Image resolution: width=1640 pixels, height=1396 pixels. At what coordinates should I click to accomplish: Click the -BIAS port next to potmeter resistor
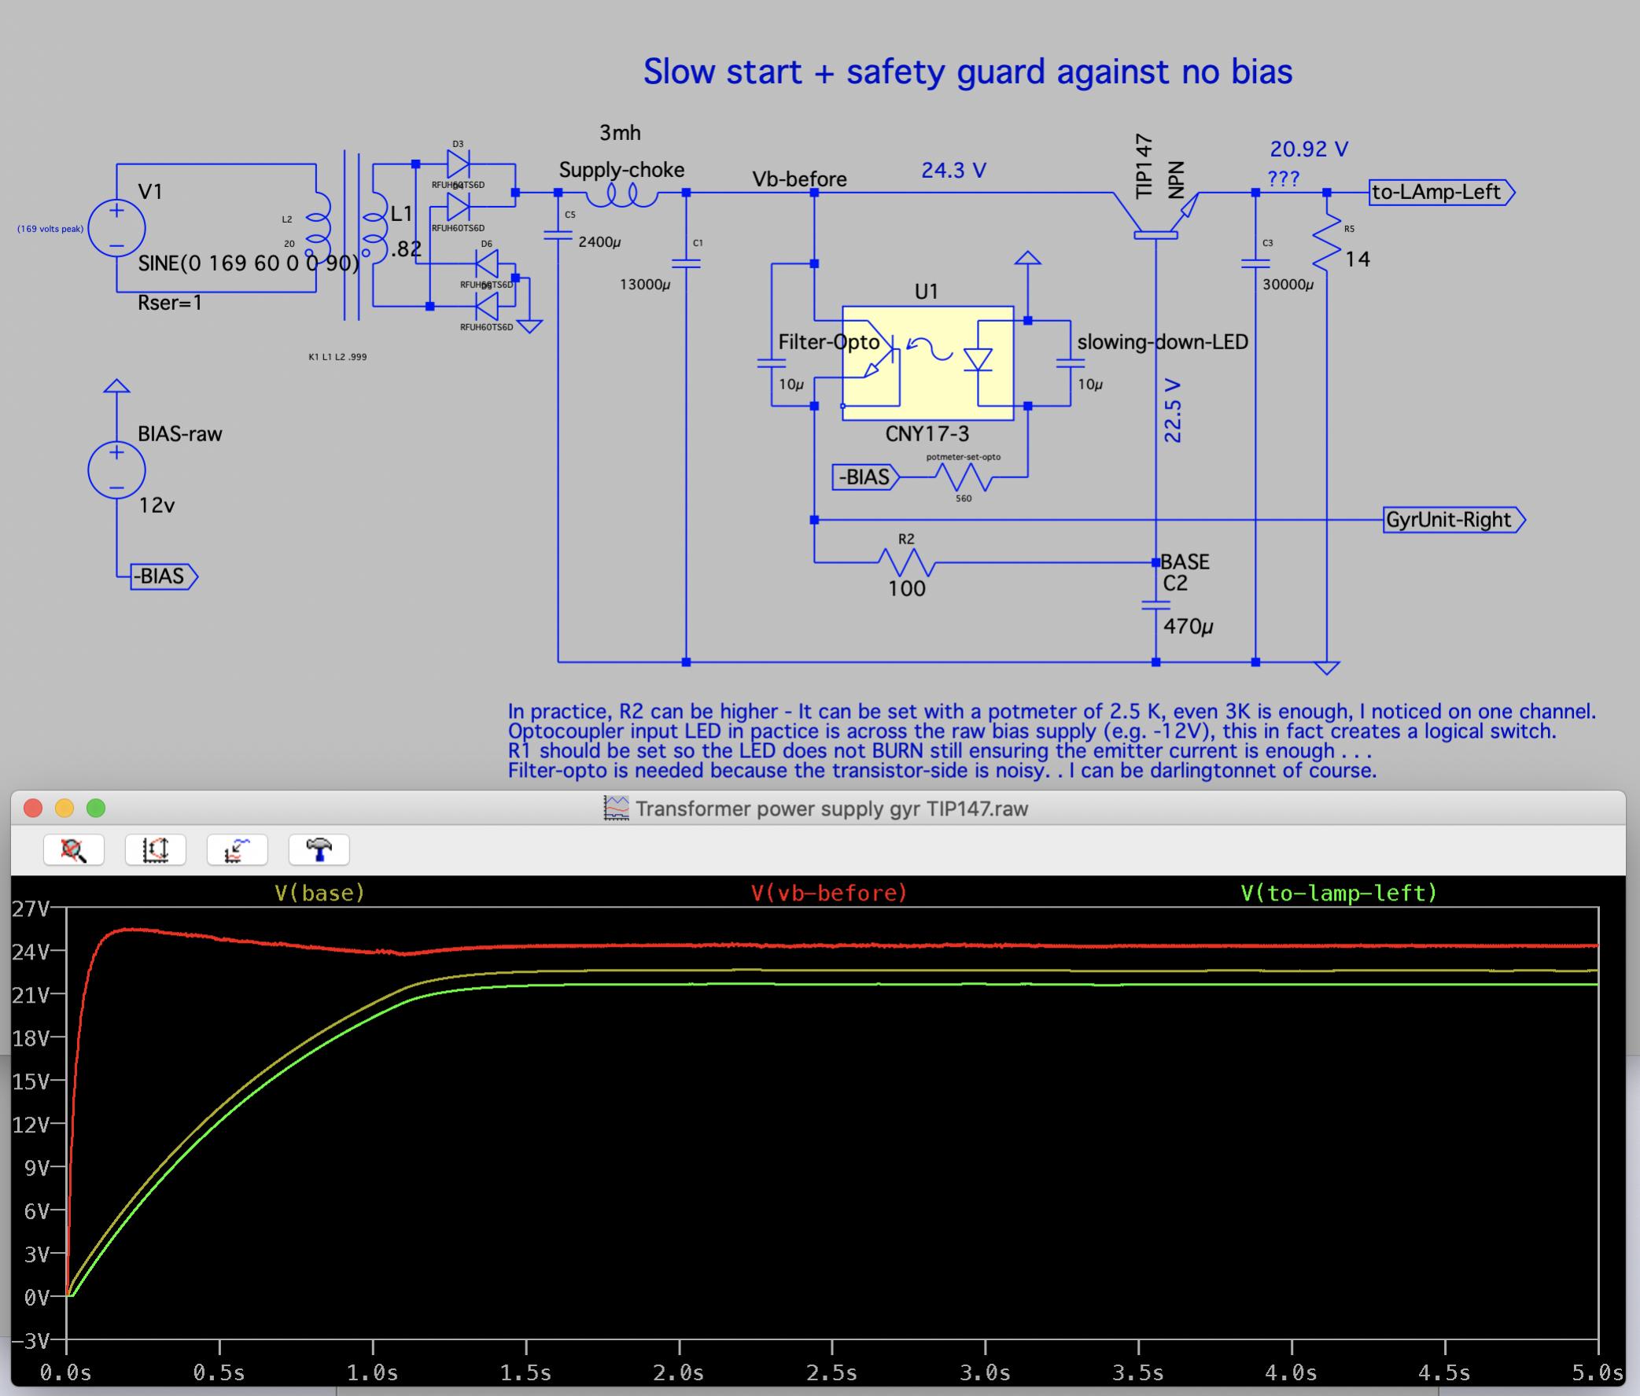tap(866, 477)
